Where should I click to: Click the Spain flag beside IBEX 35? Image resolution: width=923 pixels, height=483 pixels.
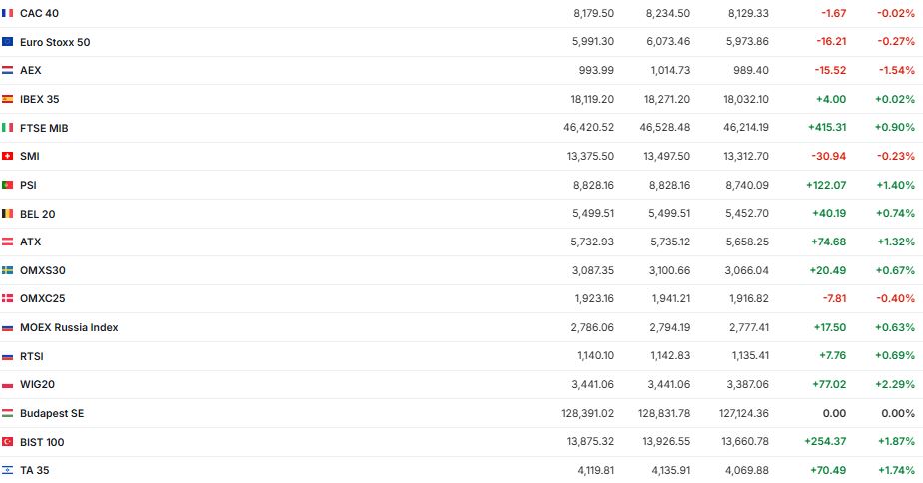click(8, 99)
